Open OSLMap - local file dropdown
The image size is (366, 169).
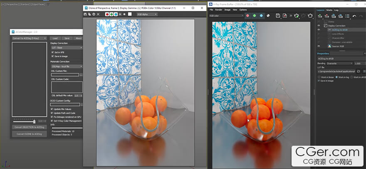pyautogui.click(x=67, y=66)
